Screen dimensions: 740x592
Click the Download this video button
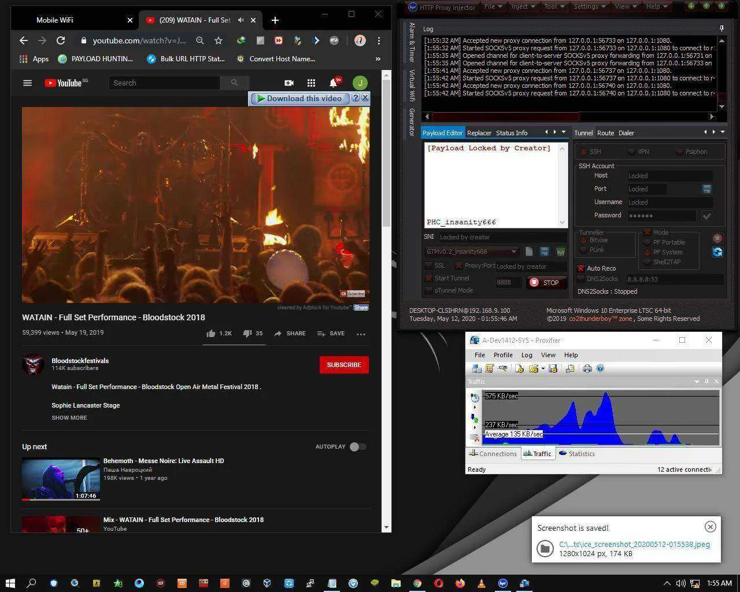click(299, 98)
